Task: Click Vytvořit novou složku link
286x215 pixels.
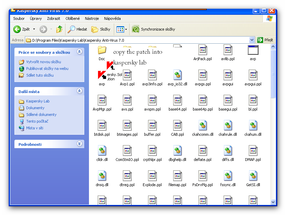Action: click(x=43, y=62)
